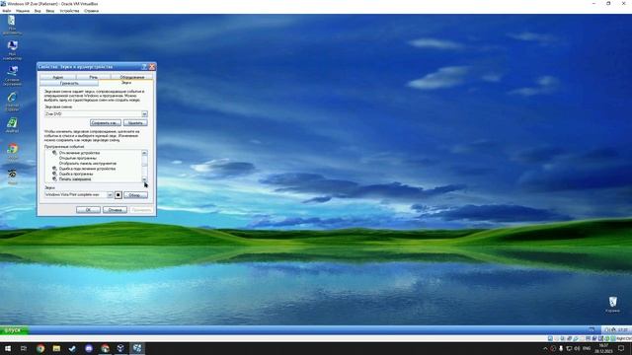Open the VirtualBox Справка menu

[x=91, y=11]
